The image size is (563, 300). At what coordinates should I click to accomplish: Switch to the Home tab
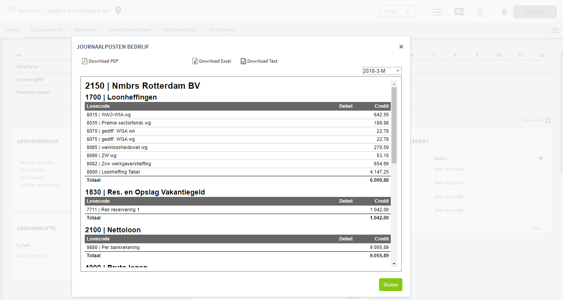coord(12,30)
